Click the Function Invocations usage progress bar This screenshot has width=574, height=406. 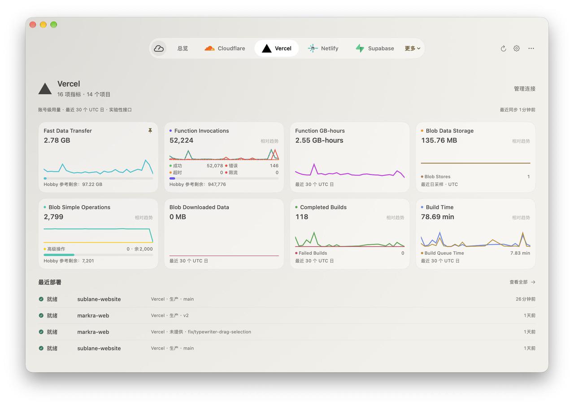(224, 179)
